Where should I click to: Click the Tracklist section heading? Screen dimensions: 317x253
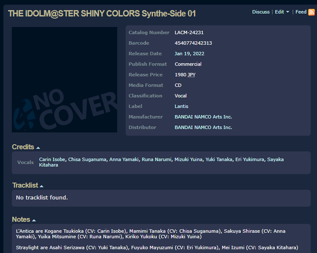click(x=25, y=185)
